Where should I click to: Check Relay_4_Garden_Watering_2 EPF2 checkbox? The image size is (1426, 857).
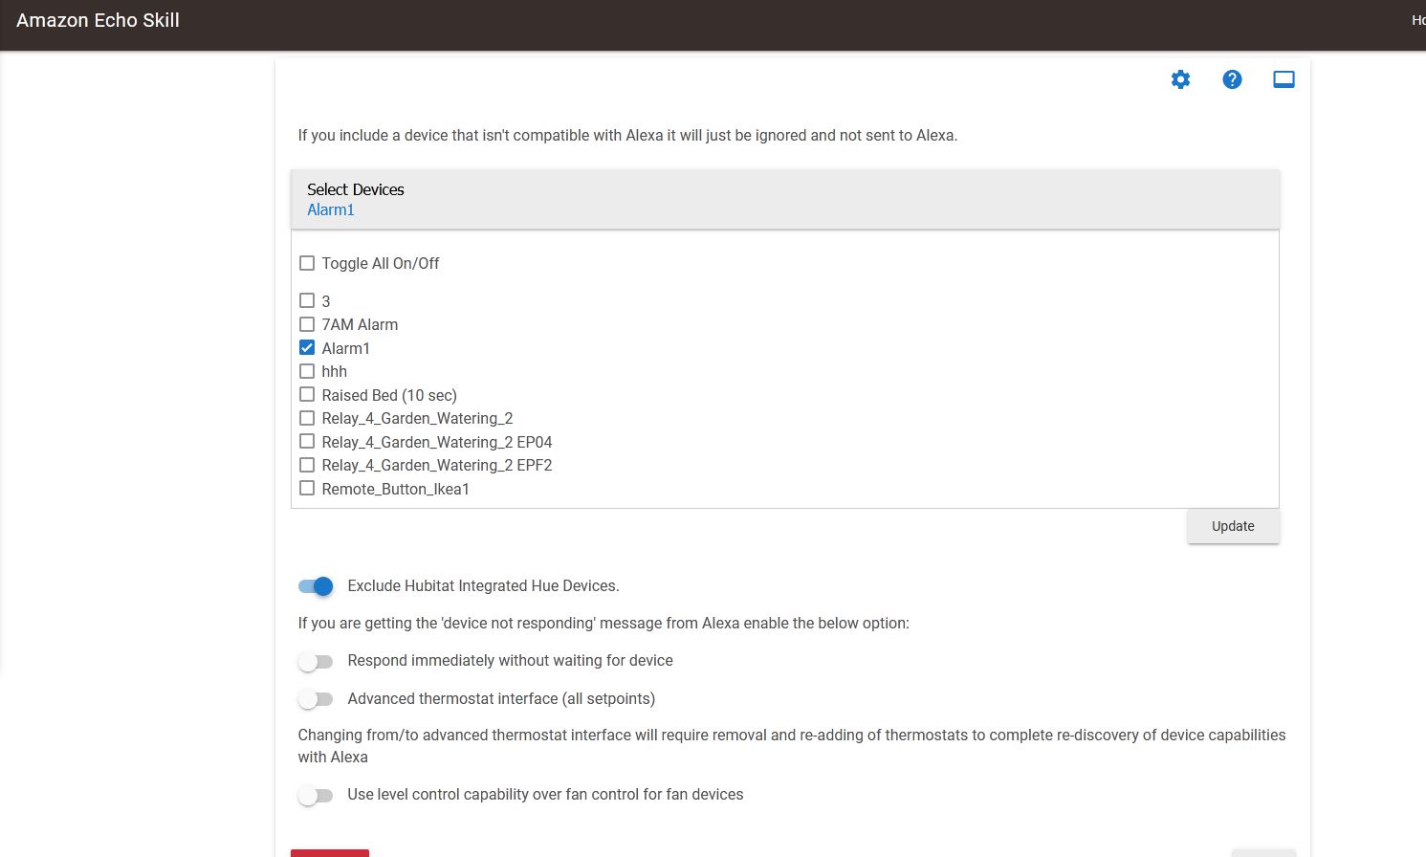pos(307,465)
